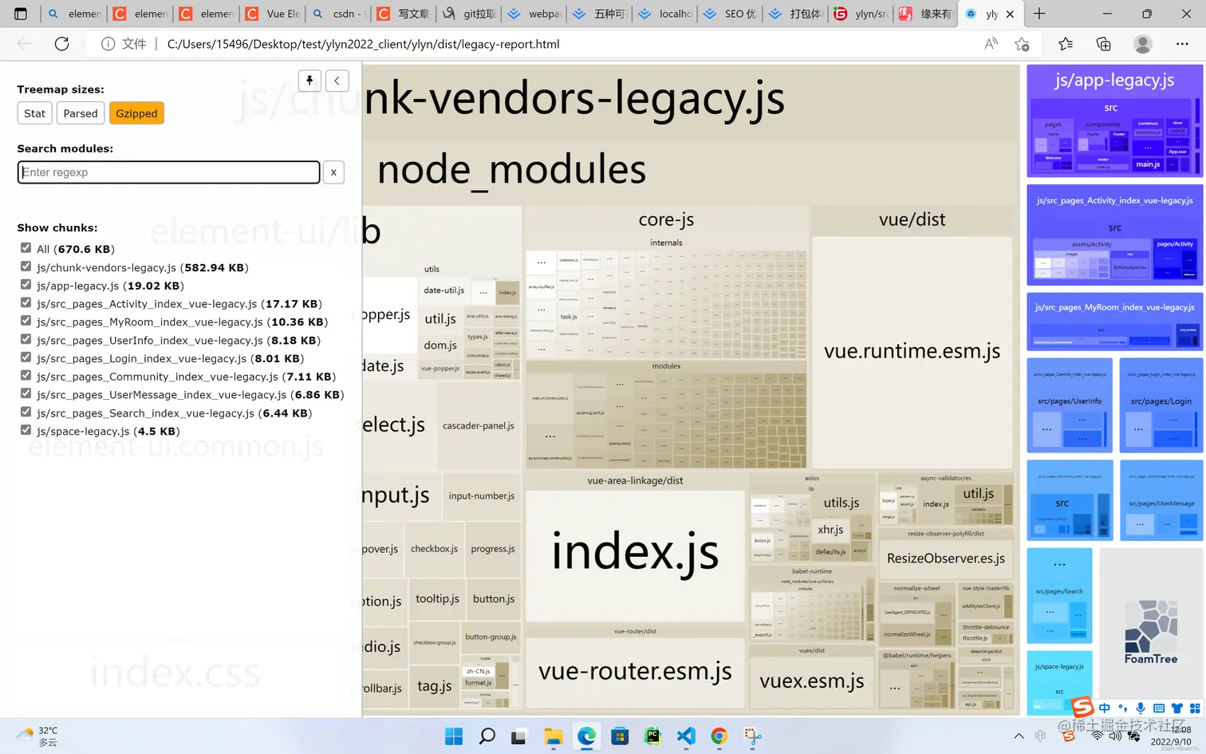The width and height of the screenshot is (1206, 754).
Task: Open the new browser tab plus button
Action: 1039,14
